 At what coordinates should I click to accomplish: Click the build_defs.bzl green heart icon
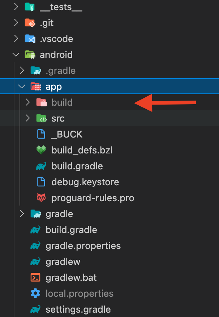(x=41, y=150)
